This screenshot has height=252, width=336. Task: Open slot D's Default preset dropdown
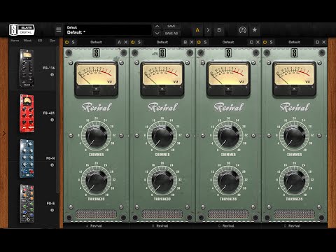pos(294,42)
